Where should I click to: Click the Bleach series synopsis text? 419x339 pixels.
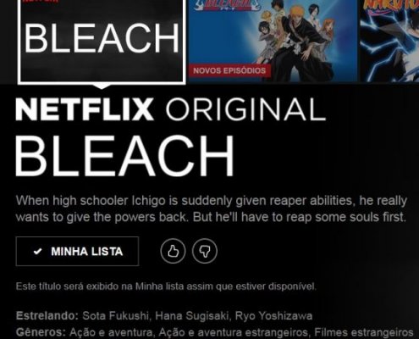212,208
